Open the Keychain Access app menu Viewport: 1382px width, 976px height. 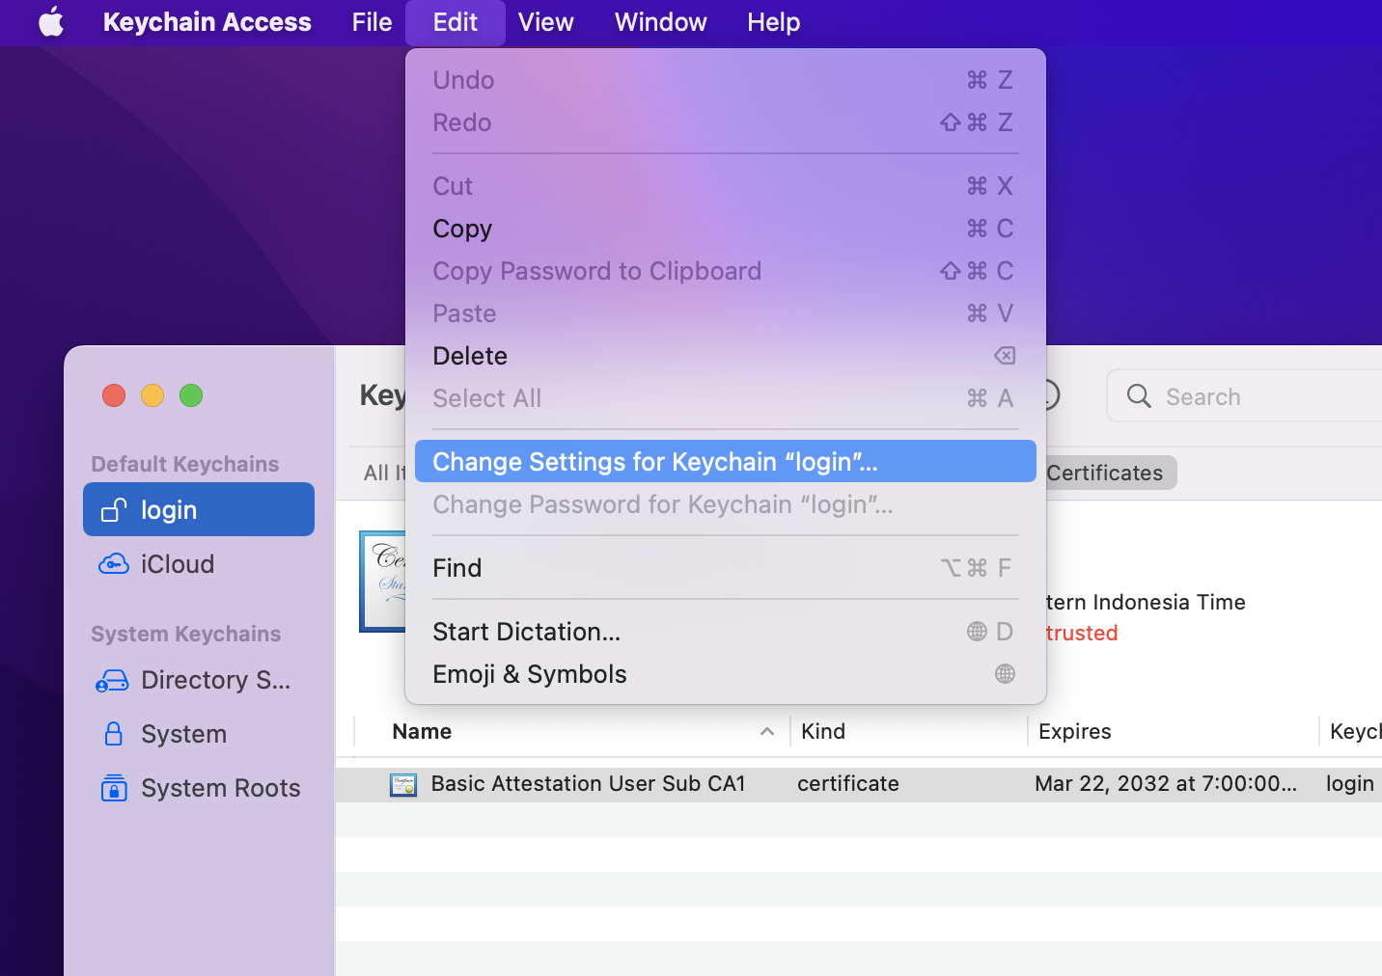coord(207,21)
